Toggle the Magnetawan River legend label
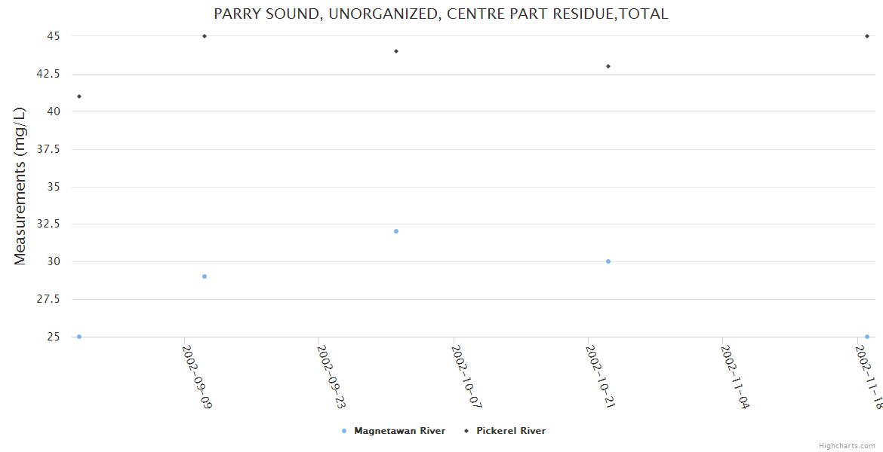This screenshot has height=452, width=883. [x=399, y=431]
